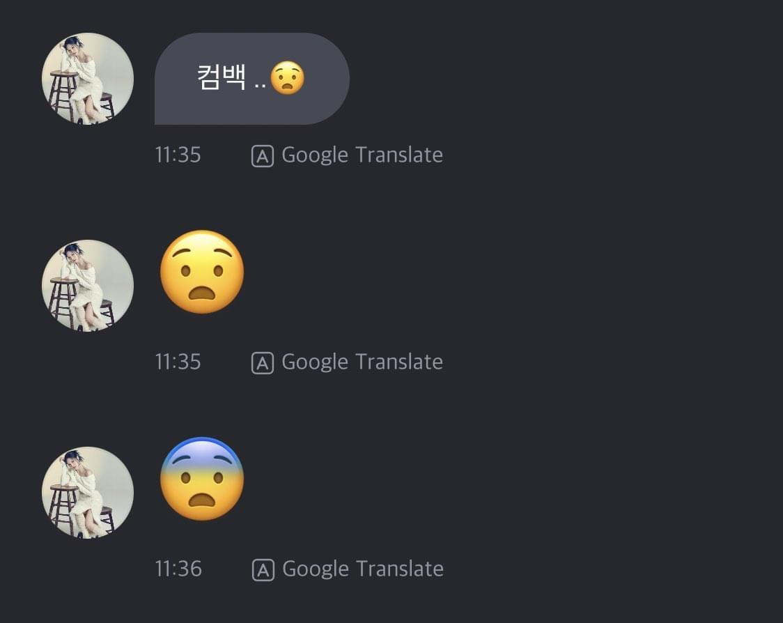783x623 pixels.
Task: Click the 11:35 timestamp under the text bubble
Action: pos(178,155)
